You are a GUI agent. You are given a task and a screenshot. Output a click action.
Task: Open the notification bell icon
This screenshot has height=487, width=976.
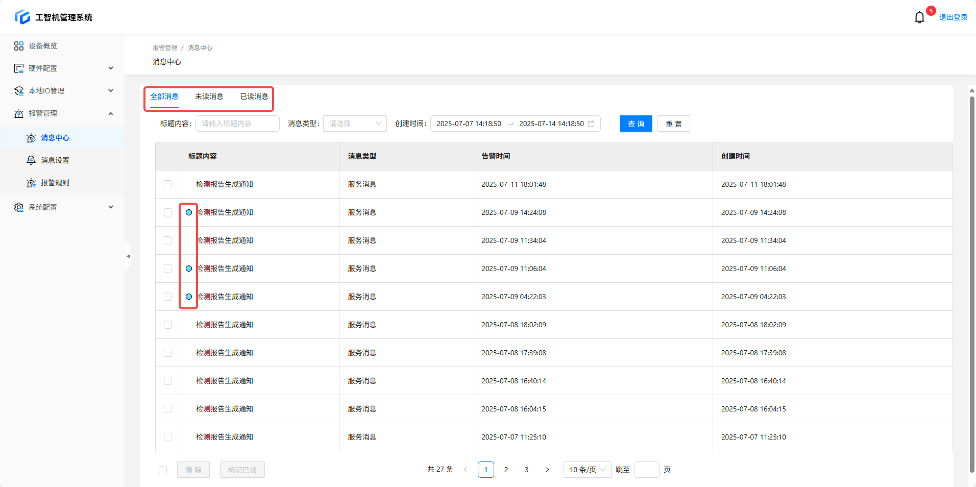pos(919,17)
